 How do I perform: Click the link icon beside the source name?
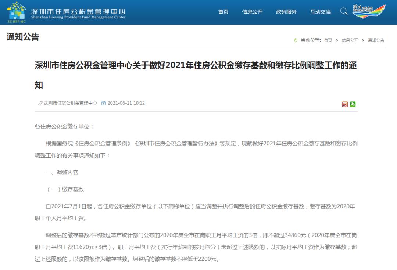pos(40,103)
